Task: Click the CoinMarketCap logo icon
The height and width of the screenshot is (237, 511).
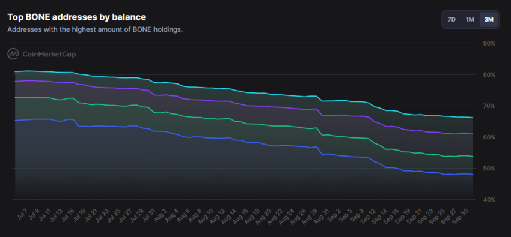Action: click(13, 54)
